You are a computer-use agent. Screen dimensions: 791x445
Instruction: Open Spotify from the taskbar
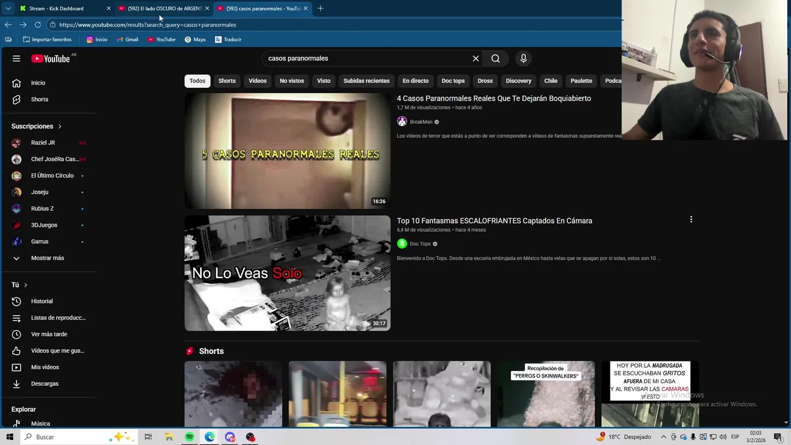(189, 437)
